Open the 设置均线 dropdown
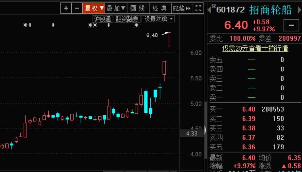Image resolution: width=302 pixels, height=172 pixels. click(x=158, y=19)
